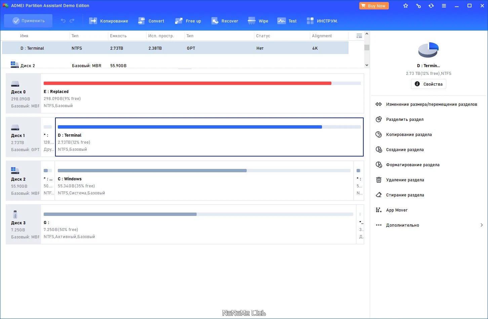
Task: Click the Применить apply button
Action: coord(28,21)
